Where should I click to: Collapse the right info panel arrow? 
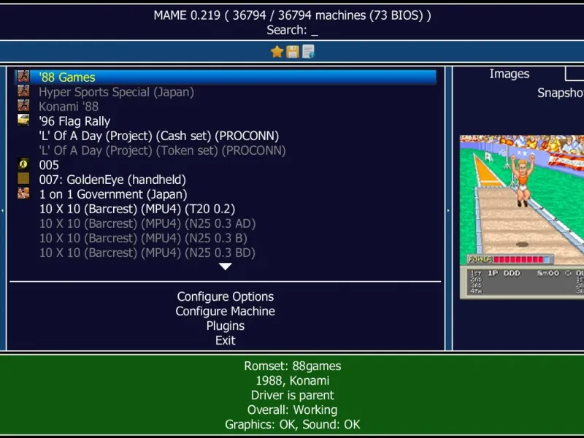pyautogui.click(x=448, y=210)
